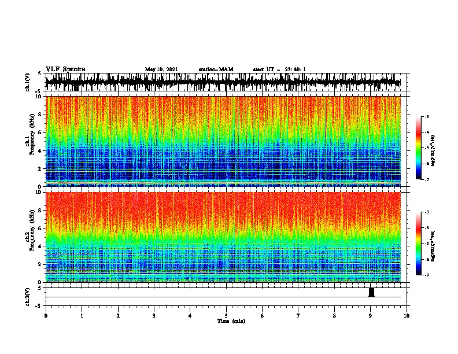
Task: Click the "Time (min)" x-axis label
Action: [x=231, y=321]
